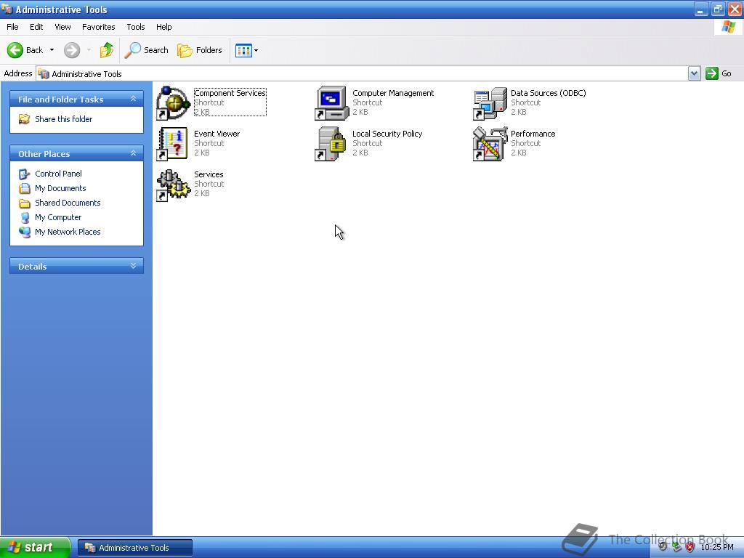Open the Help menu

coord(163,27)
